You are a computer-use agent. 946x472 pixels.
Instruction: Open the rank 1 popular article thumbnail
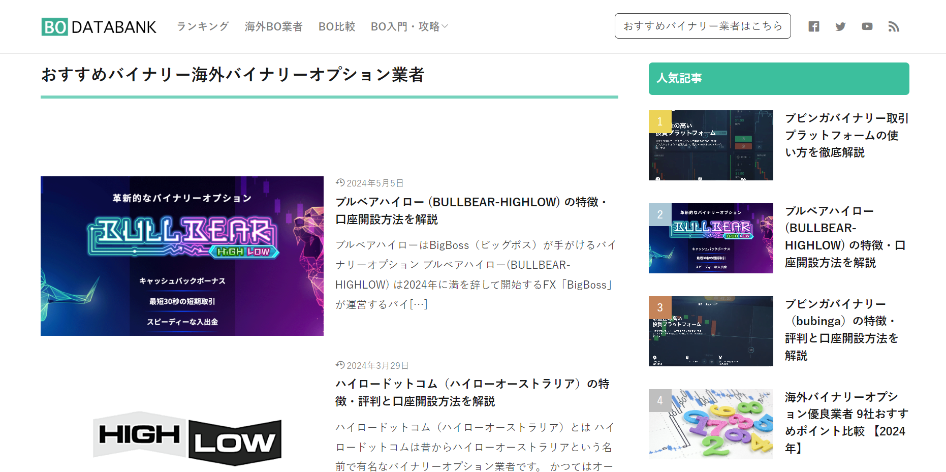[711, 145]
